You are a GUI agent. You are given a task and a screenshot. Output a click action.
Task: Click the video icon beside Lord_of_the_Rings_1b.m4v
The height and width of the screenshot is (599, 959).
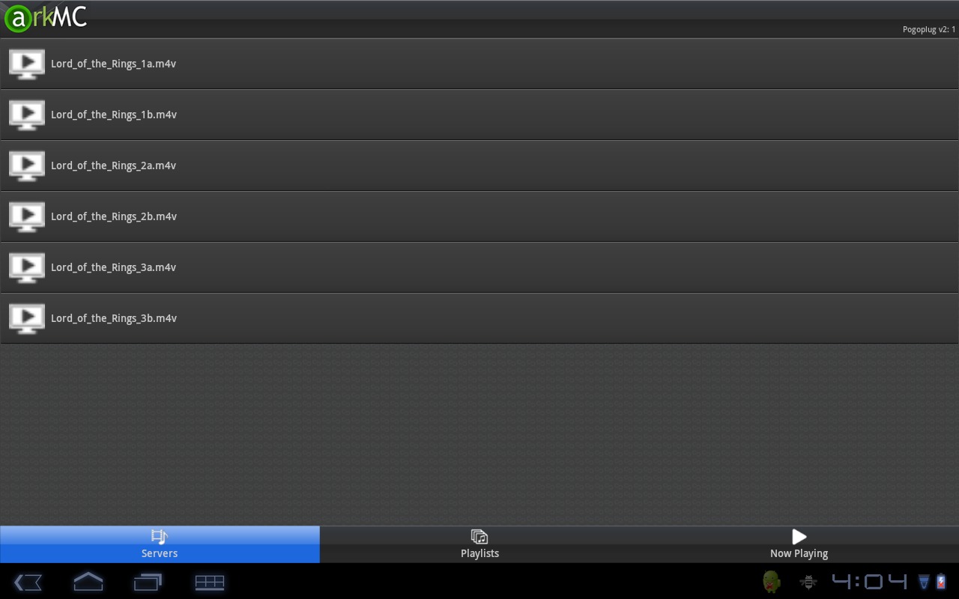tap(27, 115)
